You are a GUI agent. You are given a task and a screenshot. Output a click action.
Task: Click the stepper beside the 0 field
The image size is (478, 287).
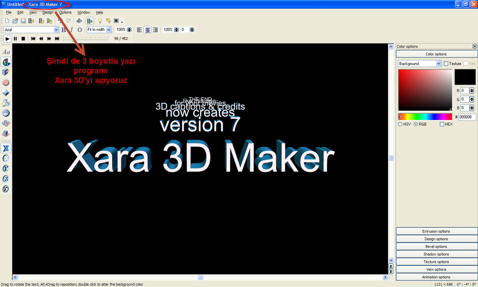coord(192,29)
